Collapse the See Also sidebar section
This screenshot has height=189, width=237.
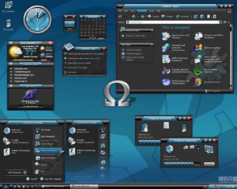(x=152, y=44)
